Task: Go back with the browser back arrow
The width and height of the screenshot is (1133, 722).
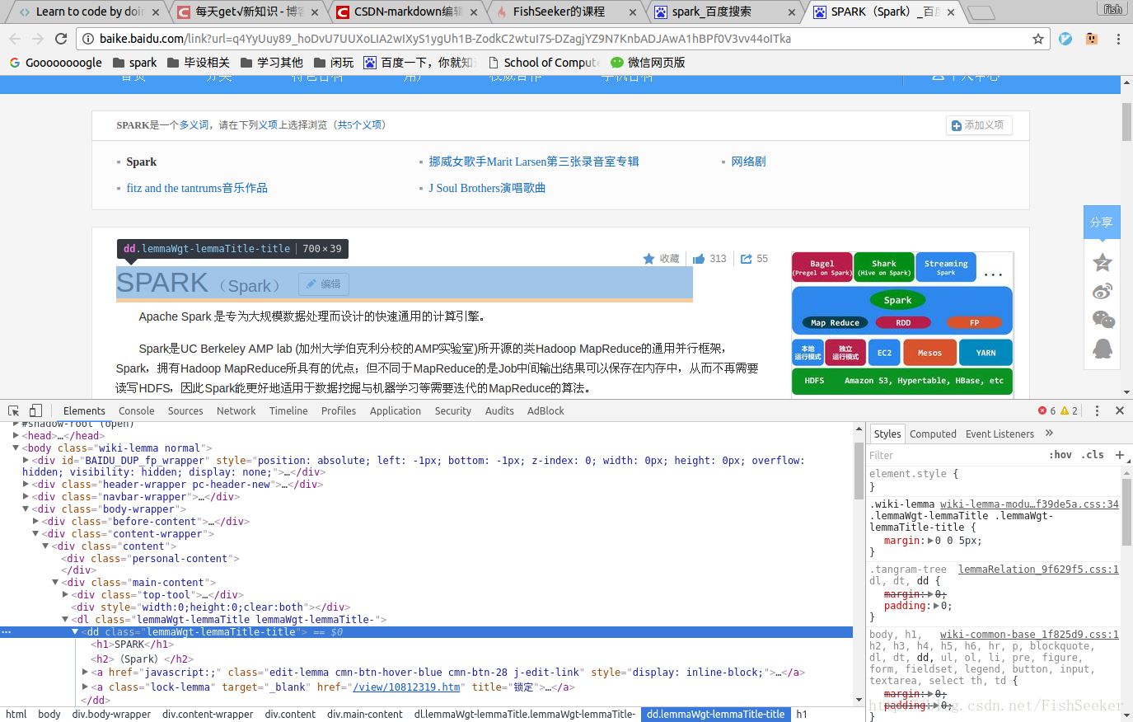Action: point(15,39)
